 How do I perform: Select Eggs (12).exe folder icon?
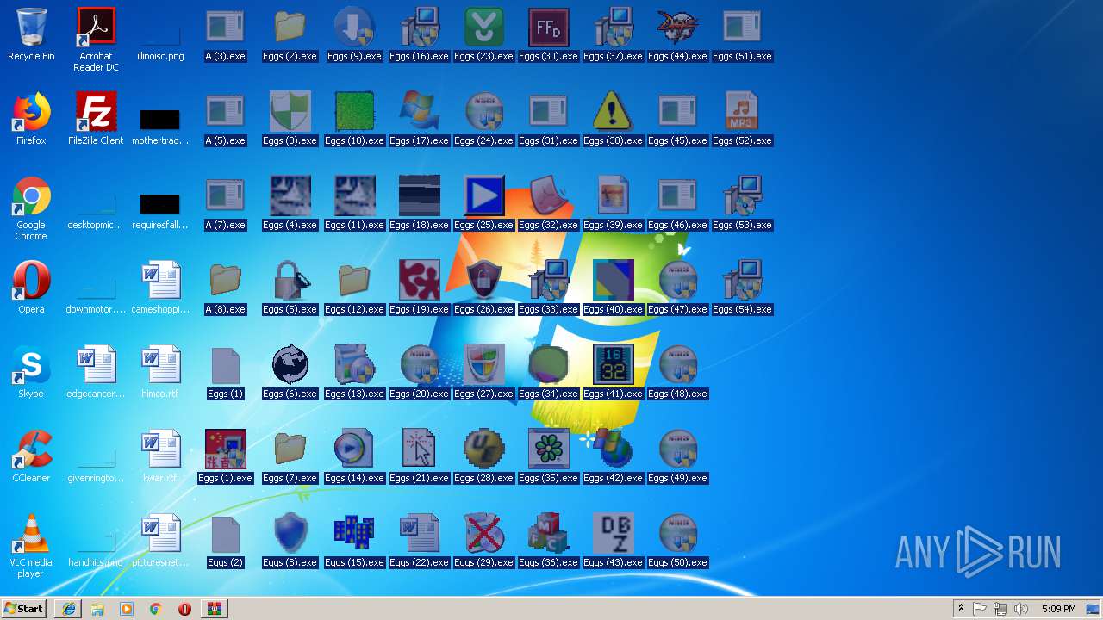(354, 281)
